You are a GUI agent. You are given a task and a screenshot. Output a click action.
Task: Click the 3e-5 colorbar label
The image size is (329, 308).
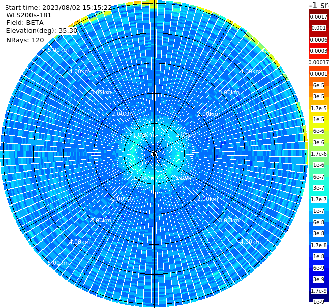click(x=319, y=96)
